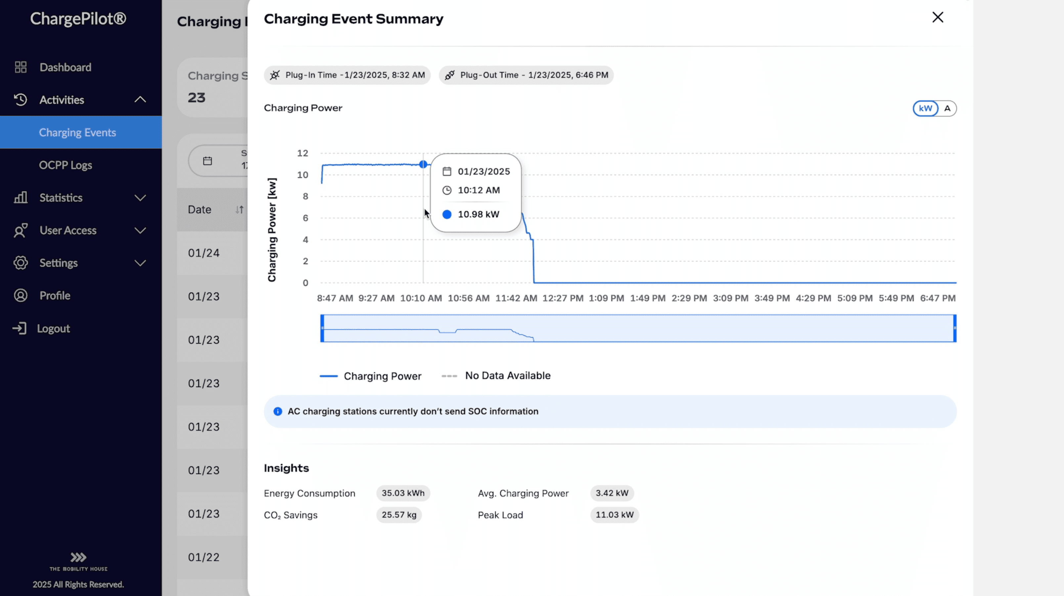The height and width of the screenshot is (596, 1064).
Task: Click the Profile avatar icon
Action: pyautogui.click(x=21, y=295)
